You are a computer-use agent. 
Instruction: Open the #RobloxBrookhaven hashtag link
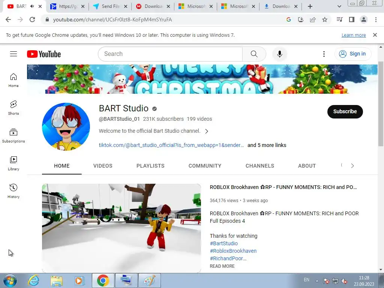(233, 251)
